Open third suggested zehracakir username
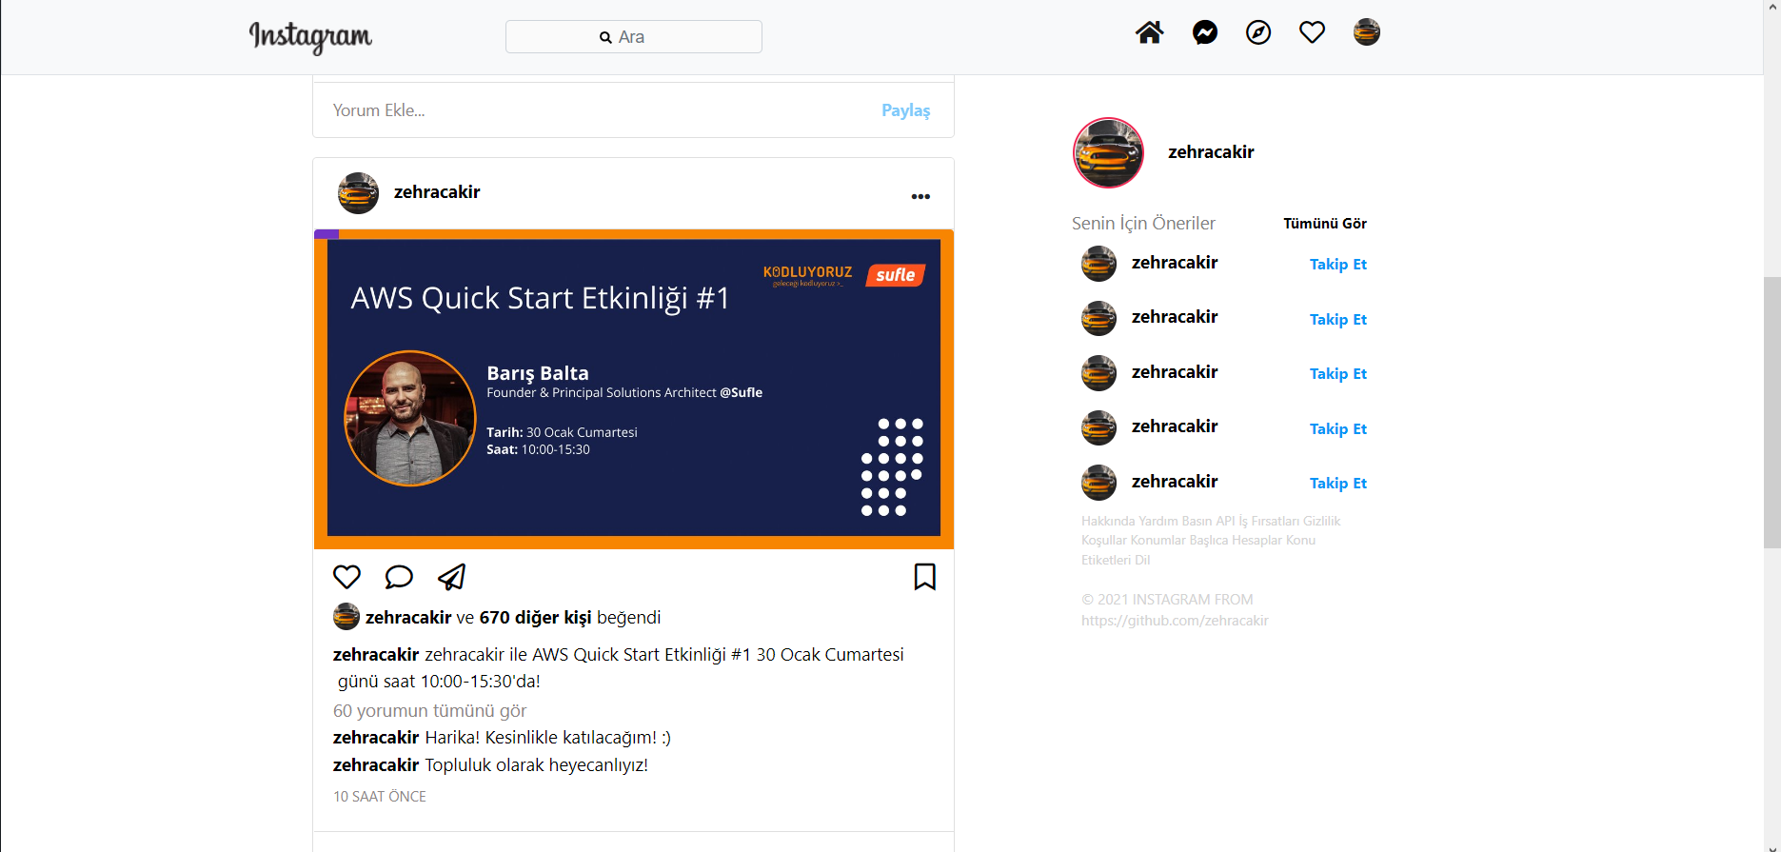The height and width of the screenshot is (852, 1781). coord(1175,372)
